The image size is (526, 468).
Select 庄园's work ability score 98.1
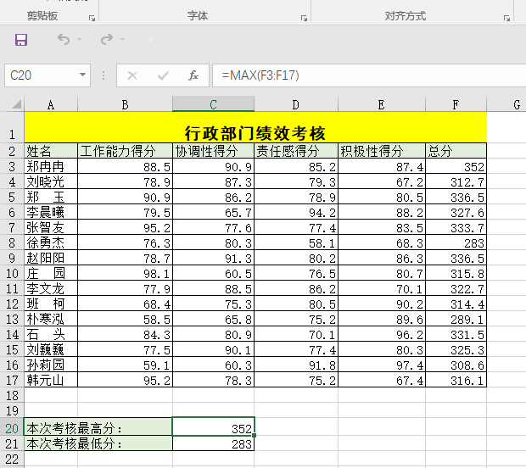point(125,273)
